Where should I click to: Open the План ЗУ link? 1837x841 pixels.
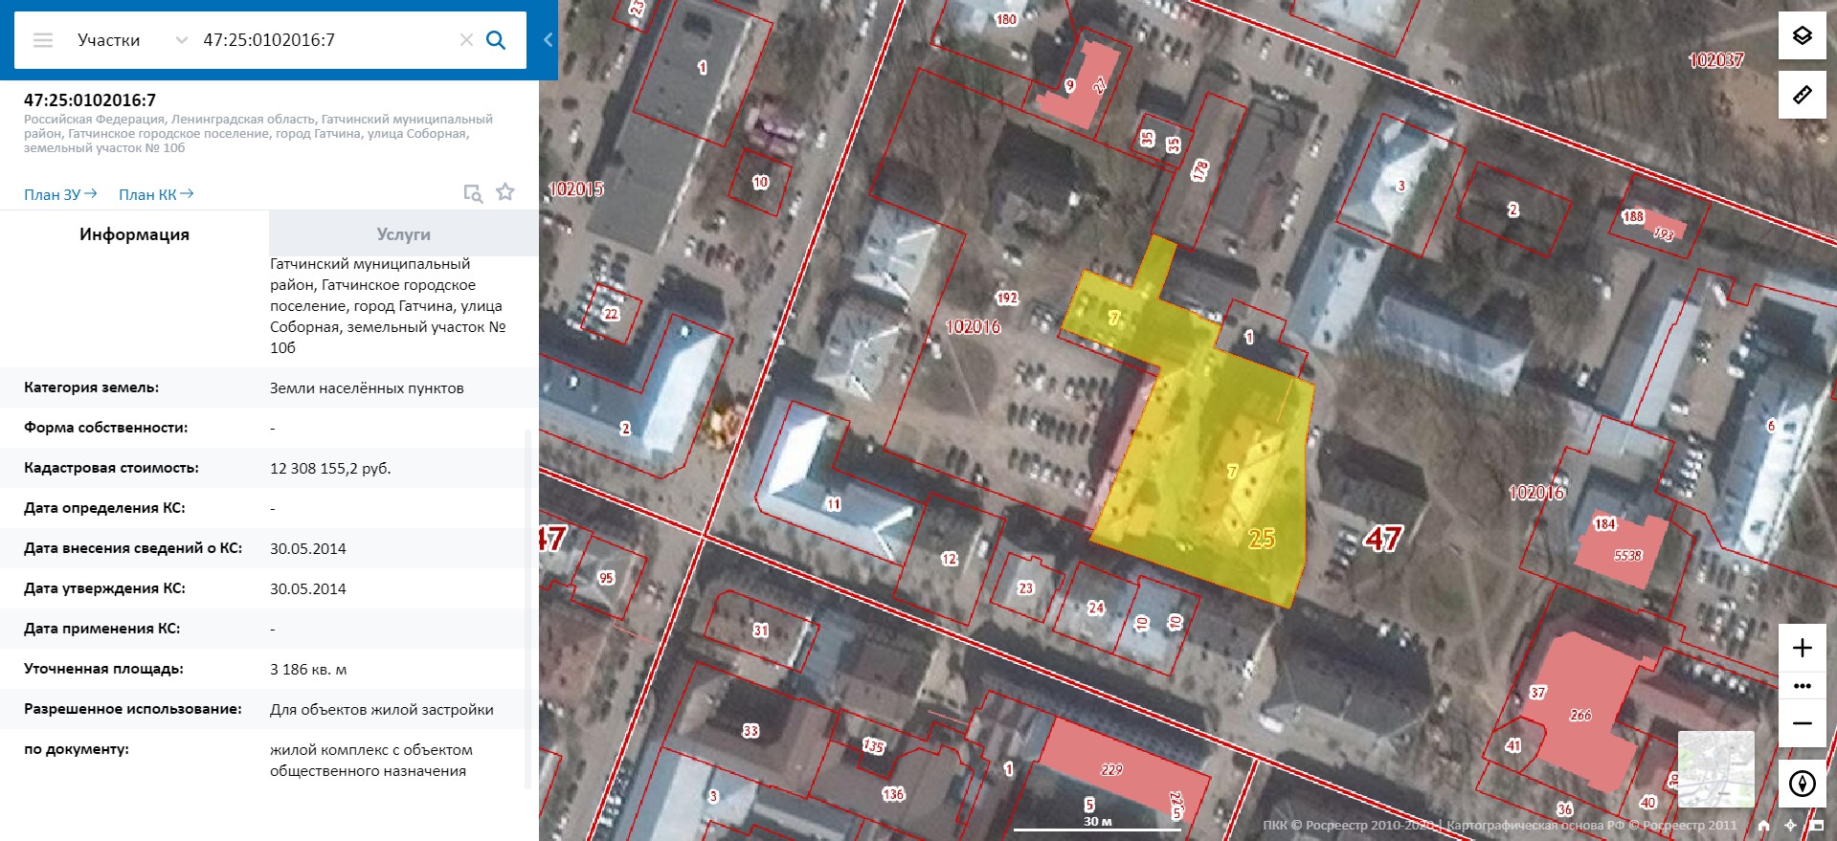point(60,194)
